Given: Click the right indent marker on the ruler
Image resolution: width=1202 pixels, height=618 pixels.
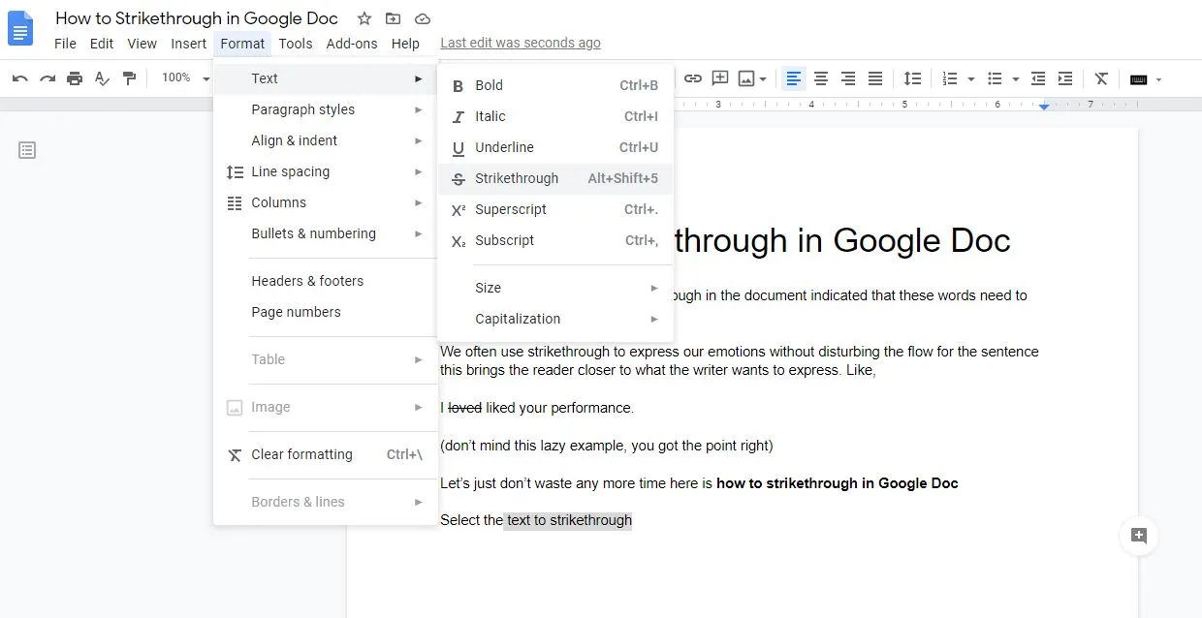Looking at the screenshot, I should click(x=1044, y=106).
